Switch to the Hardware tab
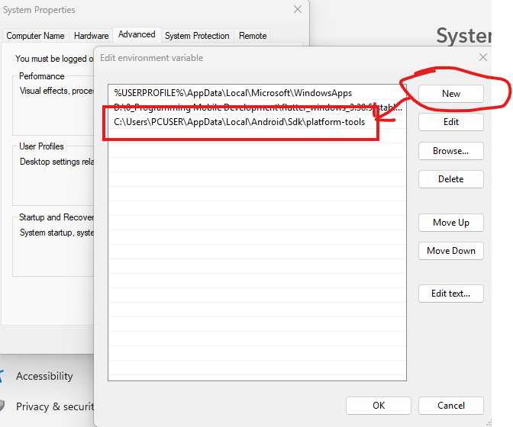 [x=91, y=36]
